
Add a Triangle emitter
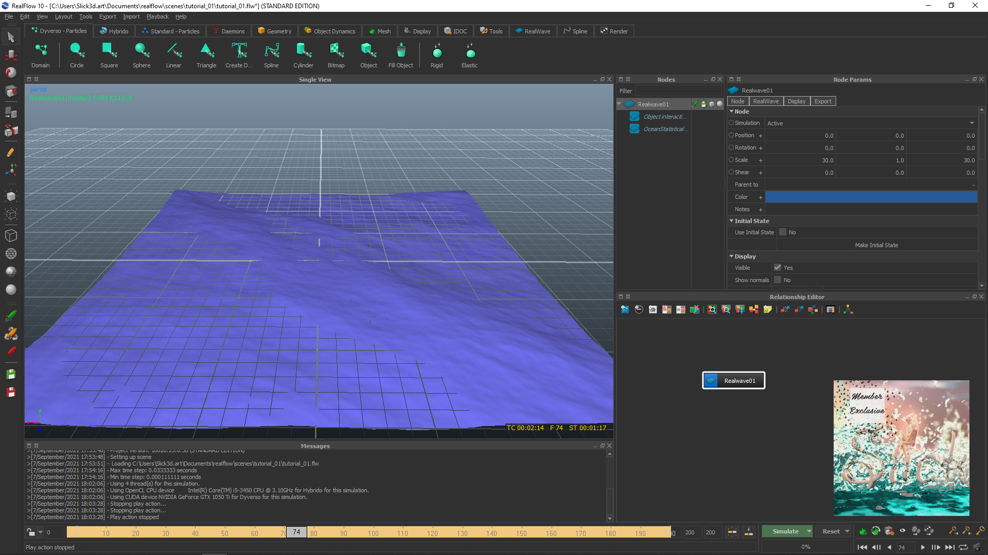click(206, 55)
